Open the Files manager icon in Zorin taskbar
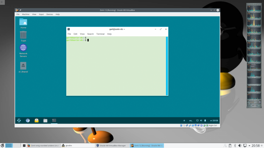The height and width of the screenshot is (148, 264). click(45, 120)
